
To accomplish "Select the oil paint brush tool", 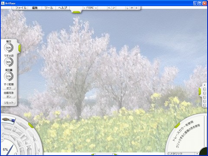I will tap(8, 120).
